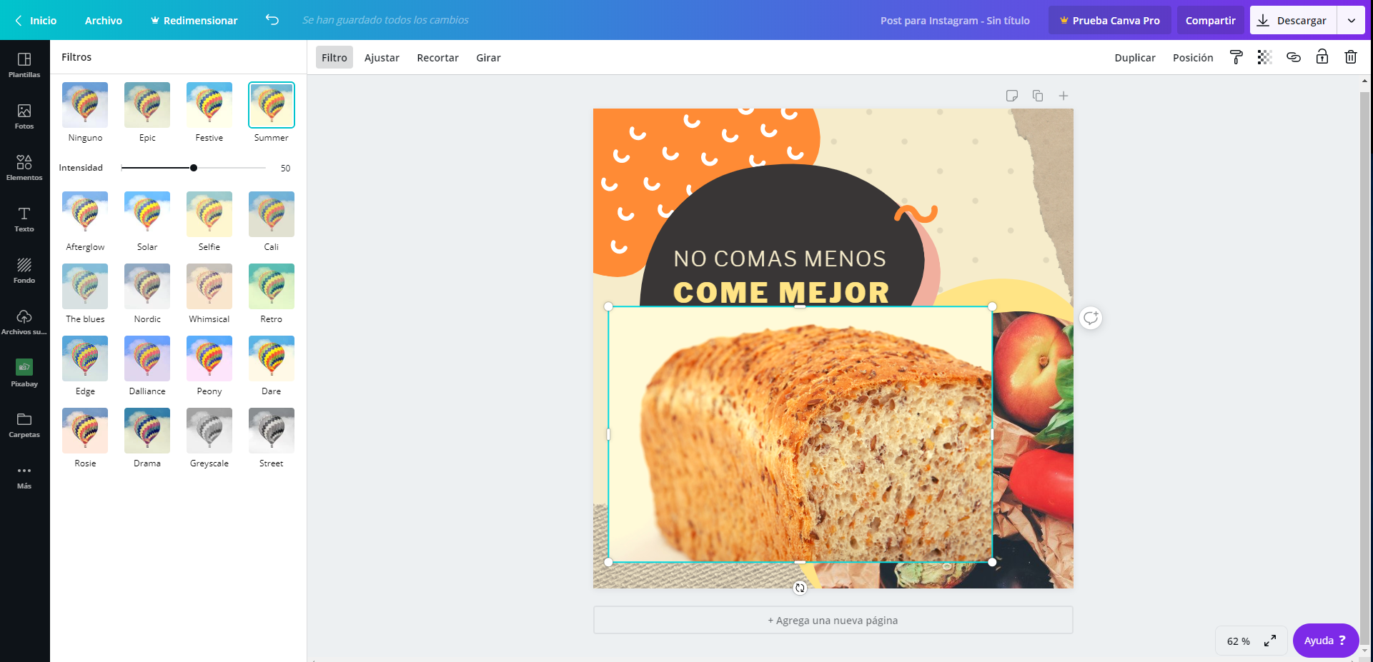Add page notes icon above canvas
The width and height of the screenshot is (1373, 662).
(1012, 96)
